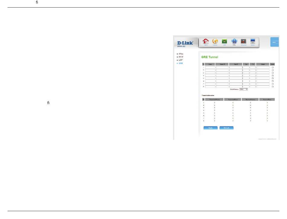Focus the Subnet field in row 1
This screenshot has width=287, height=219.
(x=263, y=67)
